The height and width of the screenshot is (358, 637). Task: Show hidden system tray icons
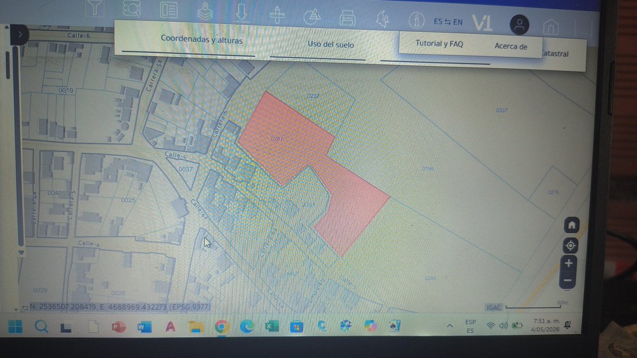pyautogui.click(x=450, y=325)
